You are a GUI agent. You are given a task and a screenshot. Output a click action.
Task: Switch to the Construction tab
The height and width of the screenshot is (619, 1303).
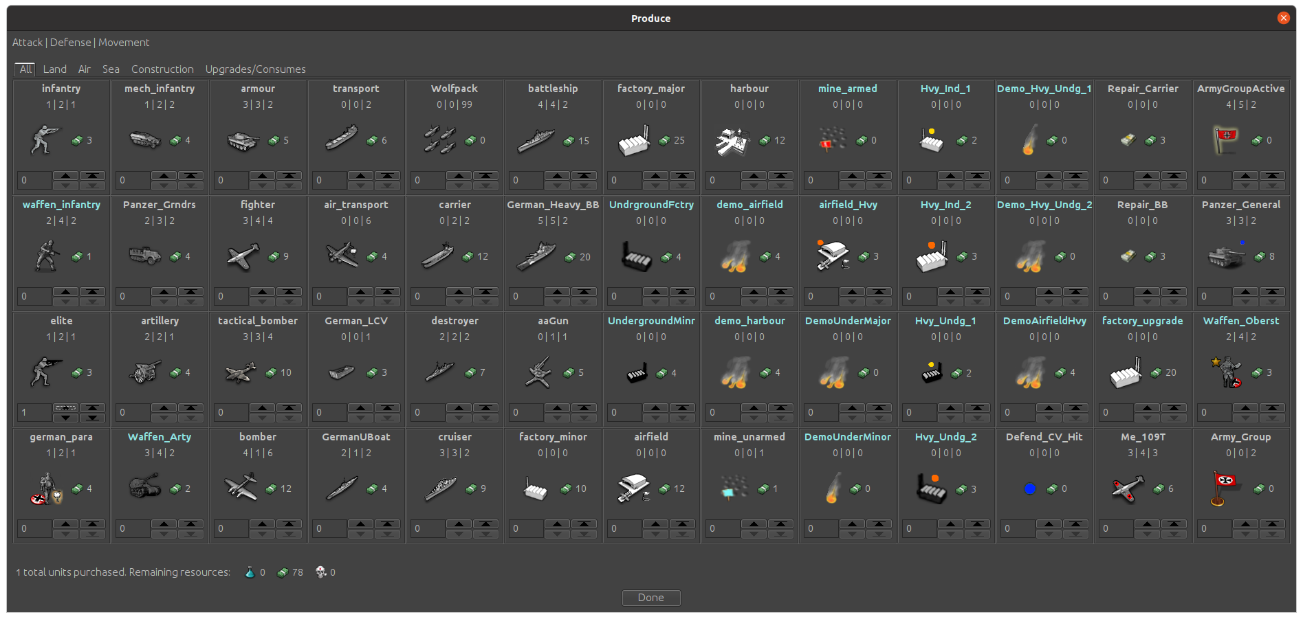[x=162, y=69]
